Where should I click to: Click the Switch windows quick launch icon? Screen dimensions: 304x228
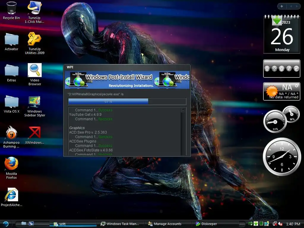[x=31, y=223]
